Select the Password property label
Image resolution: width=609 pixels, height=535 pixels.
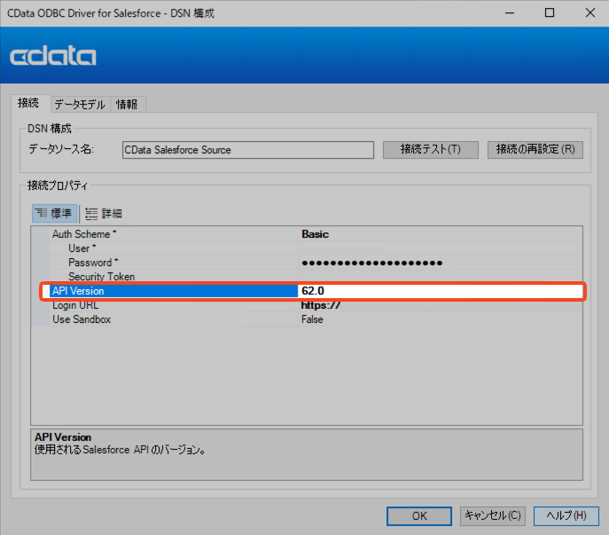point(93,263)
